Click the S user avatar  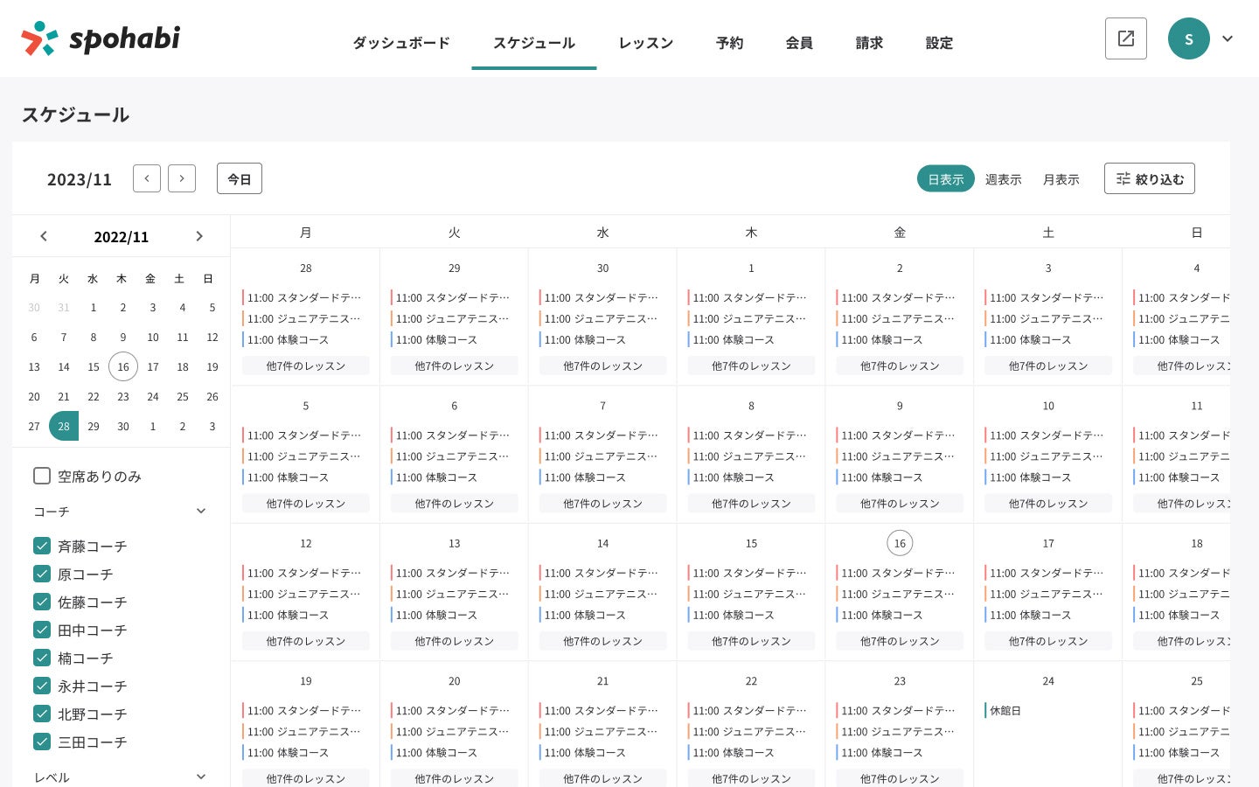coord(1188,38)
